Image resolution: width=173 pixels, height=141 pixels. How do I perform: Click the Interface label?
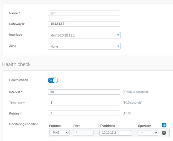pos(16,34)
